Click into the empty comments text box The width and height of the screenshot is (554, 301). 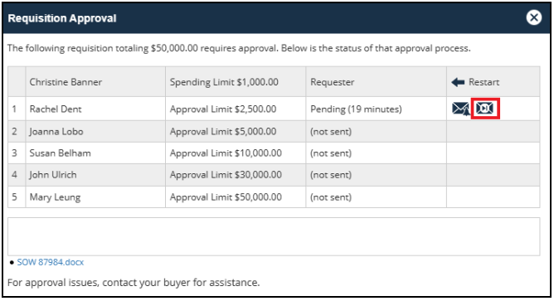tap(274, 236)
